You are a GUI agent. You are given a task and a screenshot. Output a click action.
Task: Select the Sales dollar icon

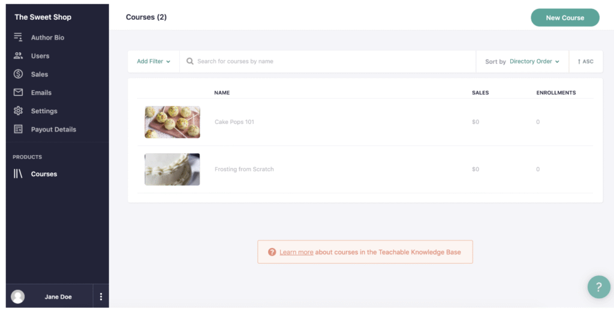pyautogui.click(x=18, y=74)
